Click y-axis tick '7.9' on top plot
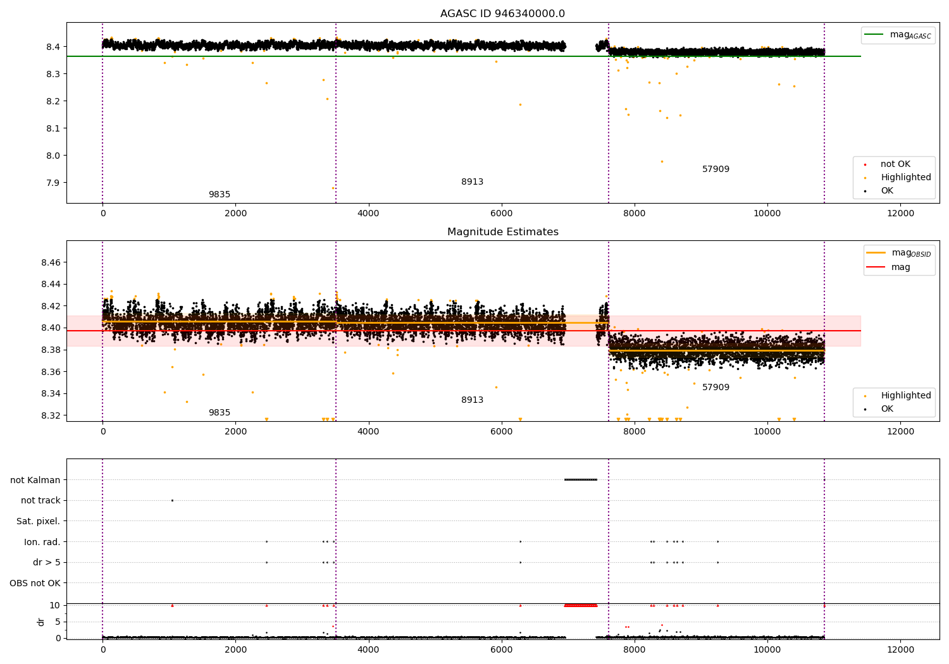The image size is (949, 664). point(53,183)
